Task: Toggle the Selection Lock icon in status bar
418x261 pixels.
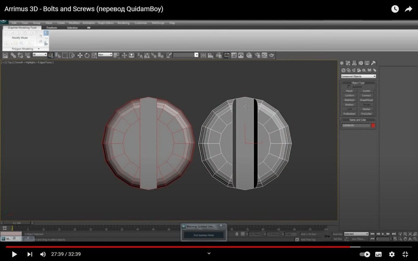Action: pyautogui.click(x=237, y=234)
